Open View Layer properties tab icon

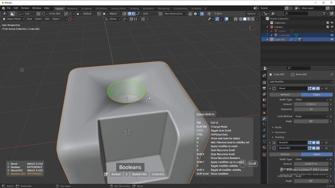point(264,94)
